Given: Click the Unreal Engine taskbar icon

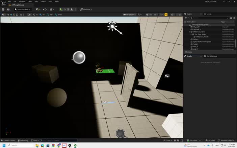Looking at the screenshot, I should pyautogui.click(x=70, y=145).
